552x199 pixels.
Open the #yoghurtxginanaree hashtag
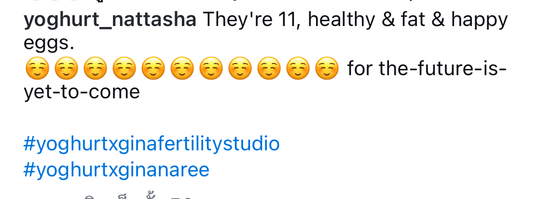coord(116,170)
